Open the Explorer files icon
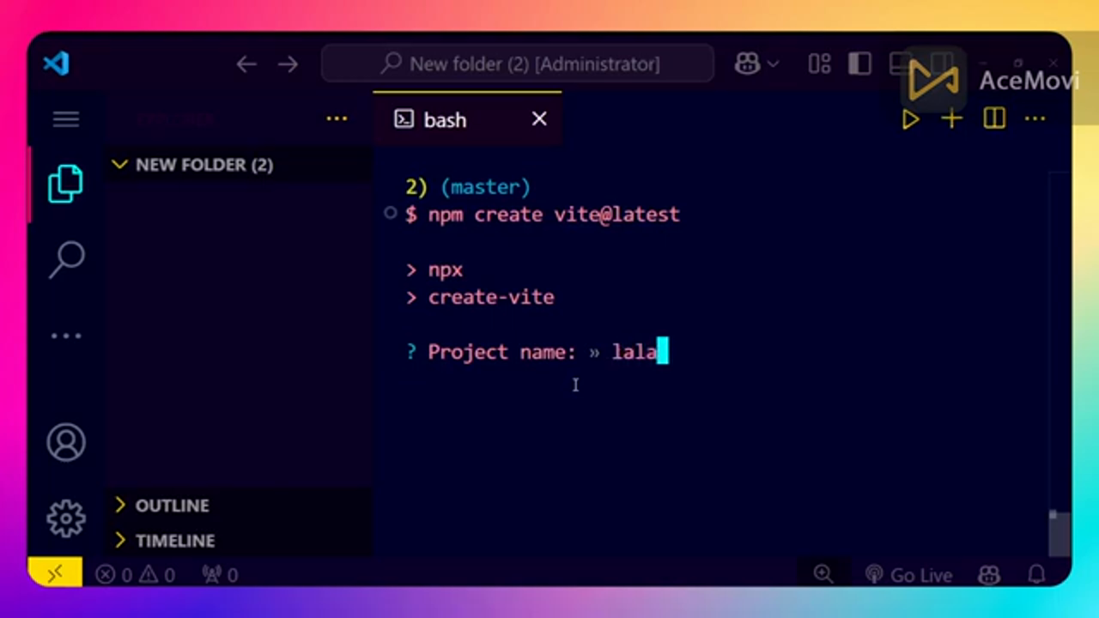The image size is (1099, 618). (66, 184)
